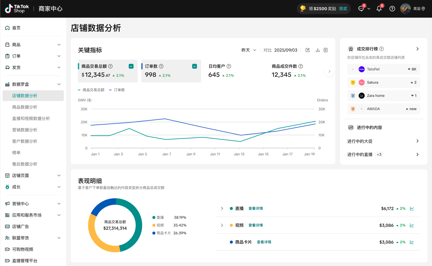Click the info icon next to 成交排行榜
The width and height of the screenshot is (432, 266).
point(381,49)
